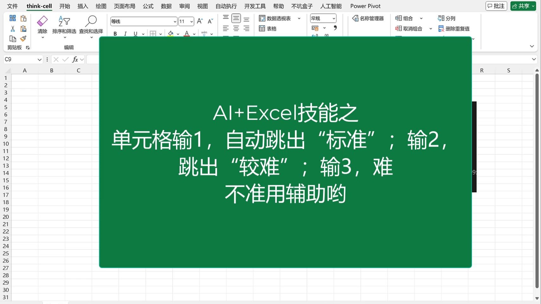Click the 剪切 scissors cut icon
This screenshot has width=541, height=304.
click(x=13, y=28)
